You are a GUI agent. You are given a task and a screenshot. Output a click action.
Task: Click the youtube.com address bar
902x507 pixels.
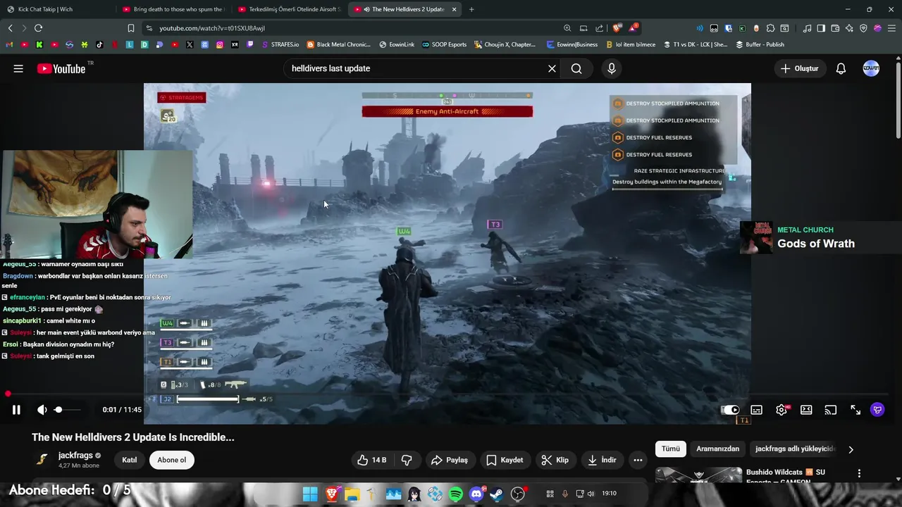coord(352,28)
